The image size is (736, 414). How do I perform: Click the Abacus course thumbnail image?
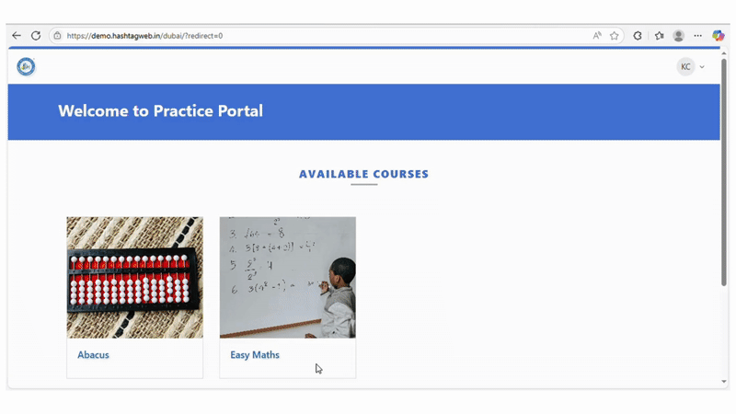(x=134, y=278)
